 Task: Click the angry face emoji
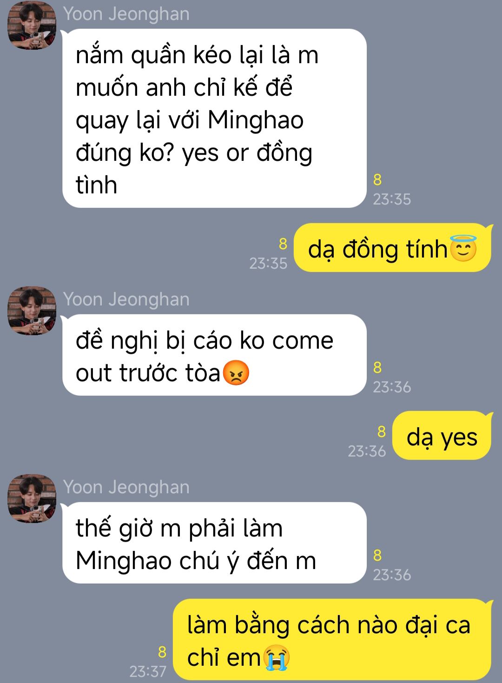[236, 373]
